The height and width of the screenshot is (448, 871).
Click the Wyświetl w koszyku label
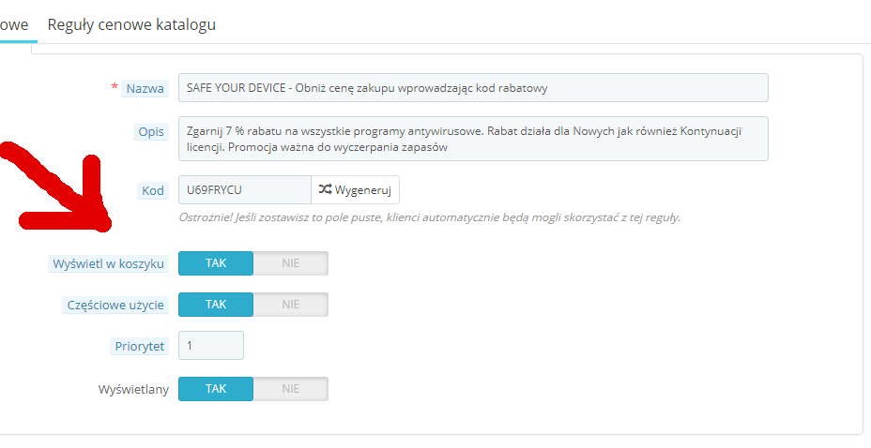pos(108,264)
